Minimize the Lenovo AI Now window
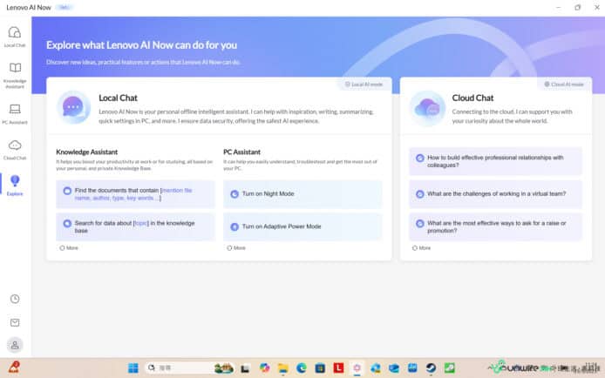Viewport: 605px width, 378px height. [x=558, y=7]
